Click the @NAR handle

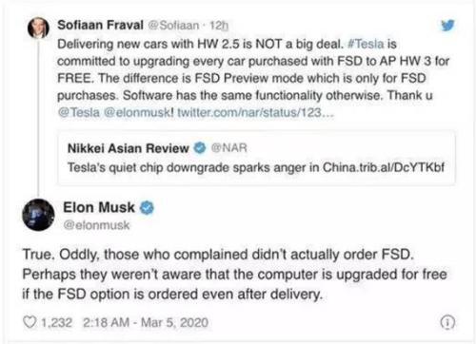[228, 148]
